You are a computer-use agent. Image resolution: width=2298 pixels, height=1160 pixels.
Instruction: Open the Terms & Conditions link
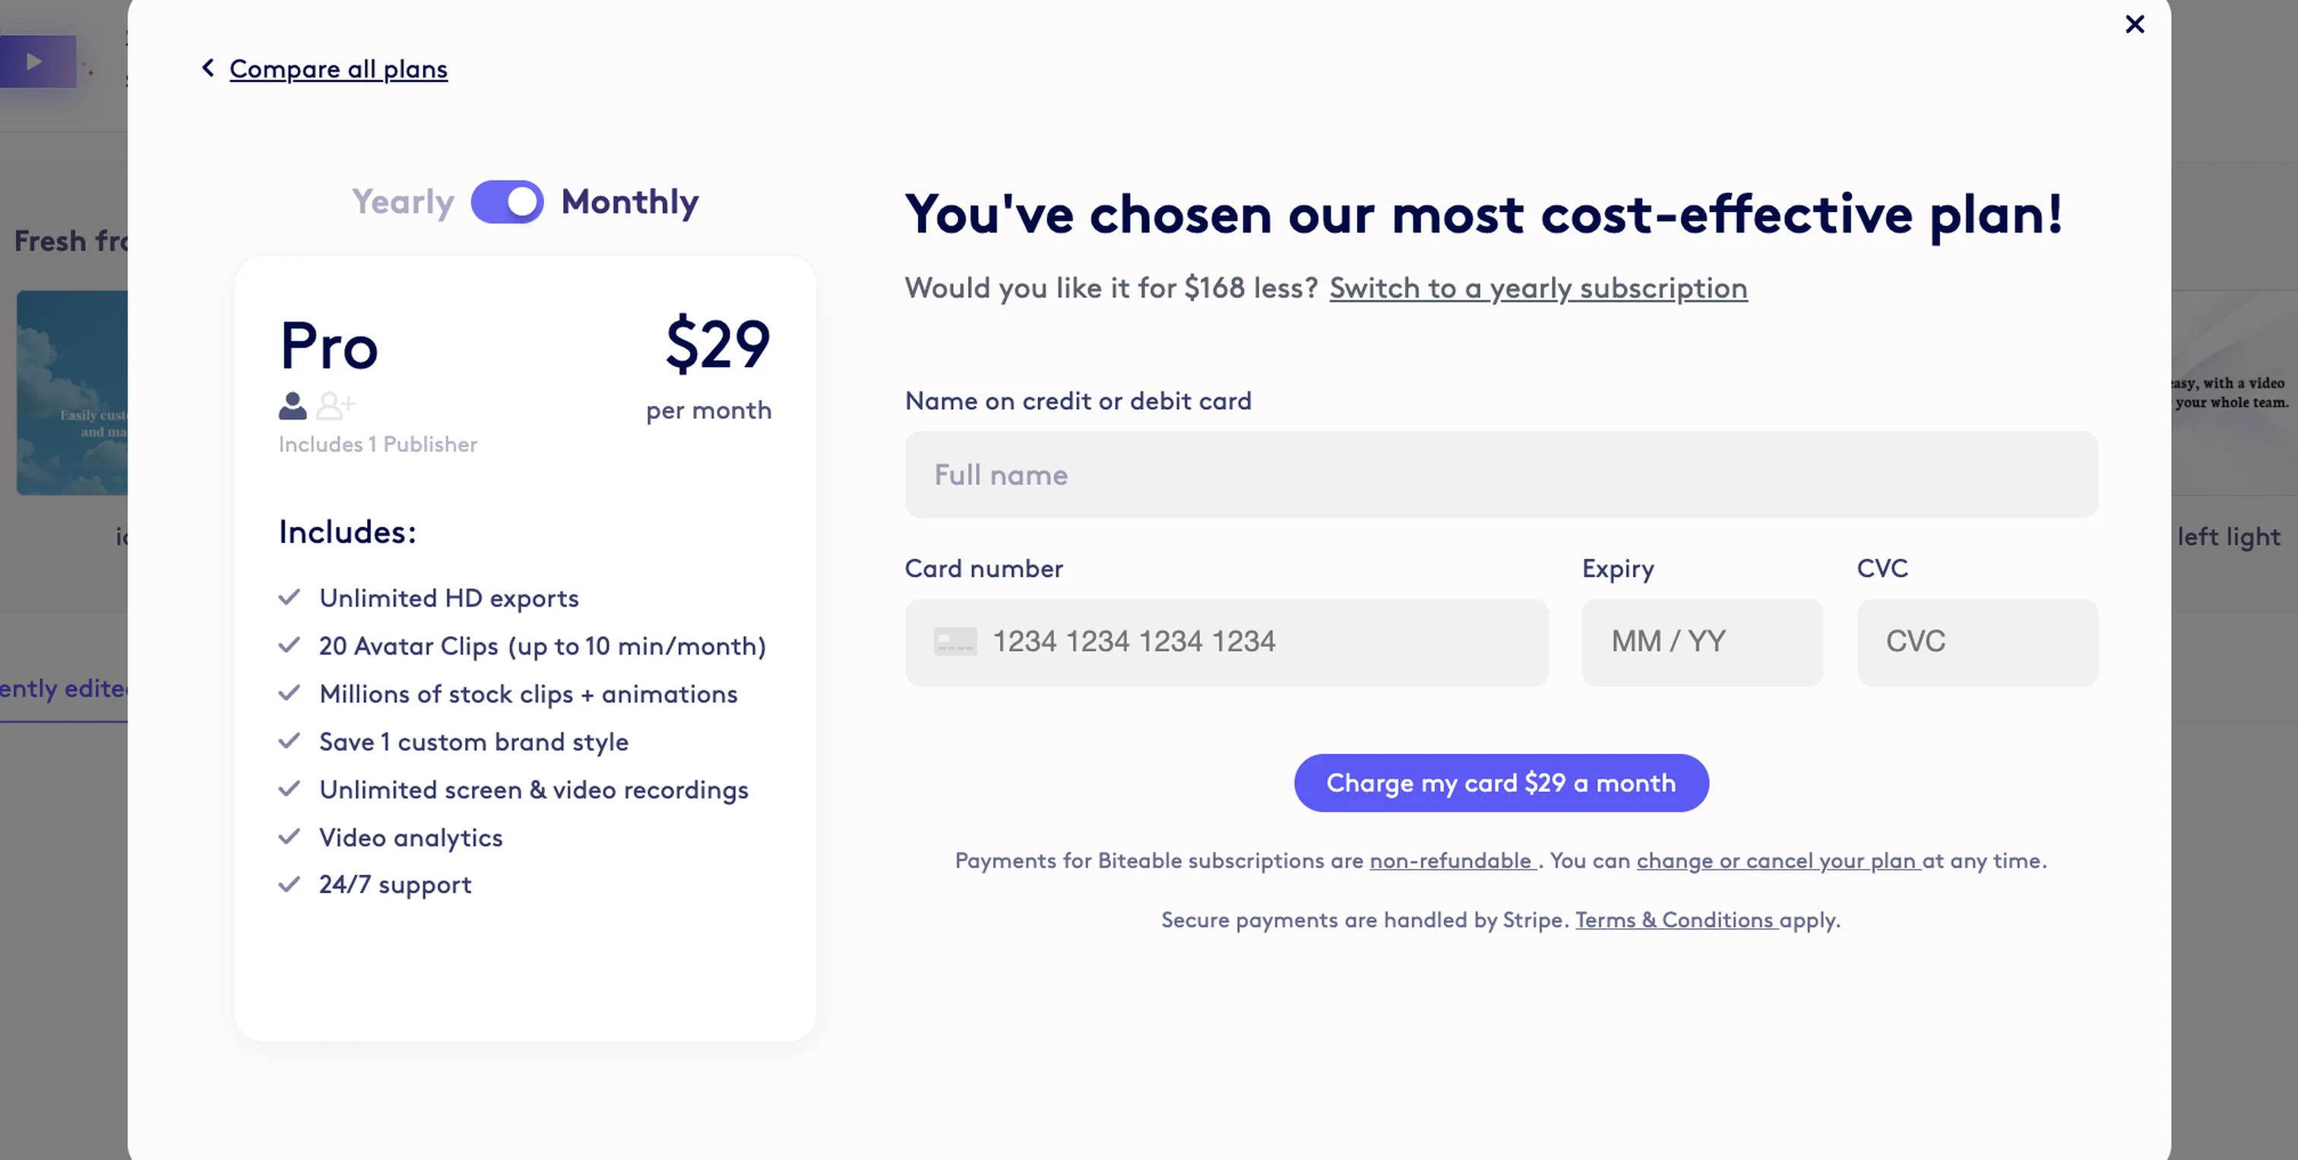[1676, 920]
